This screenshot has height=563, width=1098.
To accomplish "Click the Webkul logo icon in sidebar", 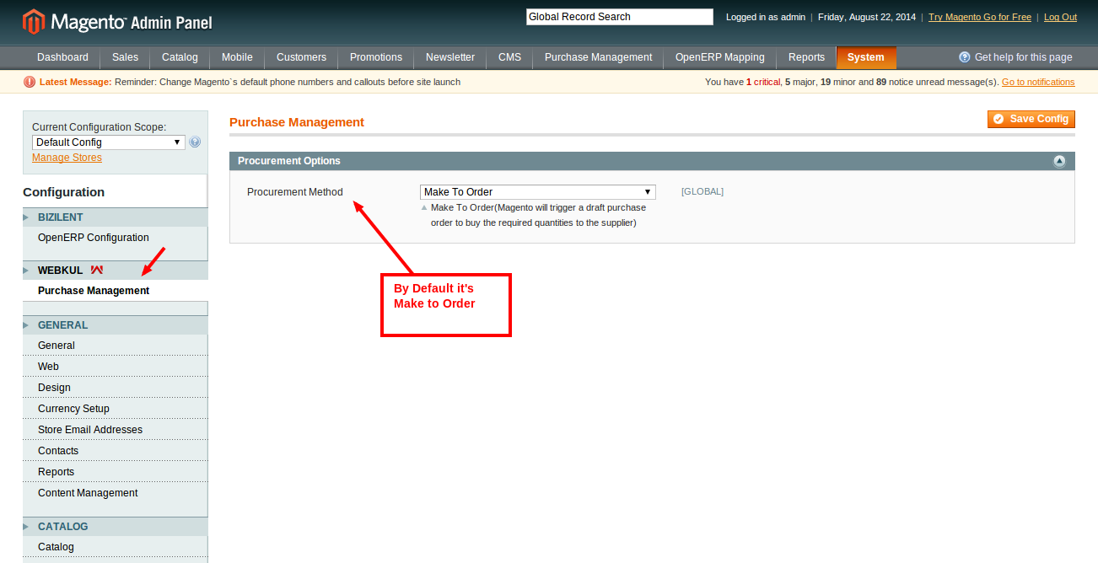I will (97, 271).
